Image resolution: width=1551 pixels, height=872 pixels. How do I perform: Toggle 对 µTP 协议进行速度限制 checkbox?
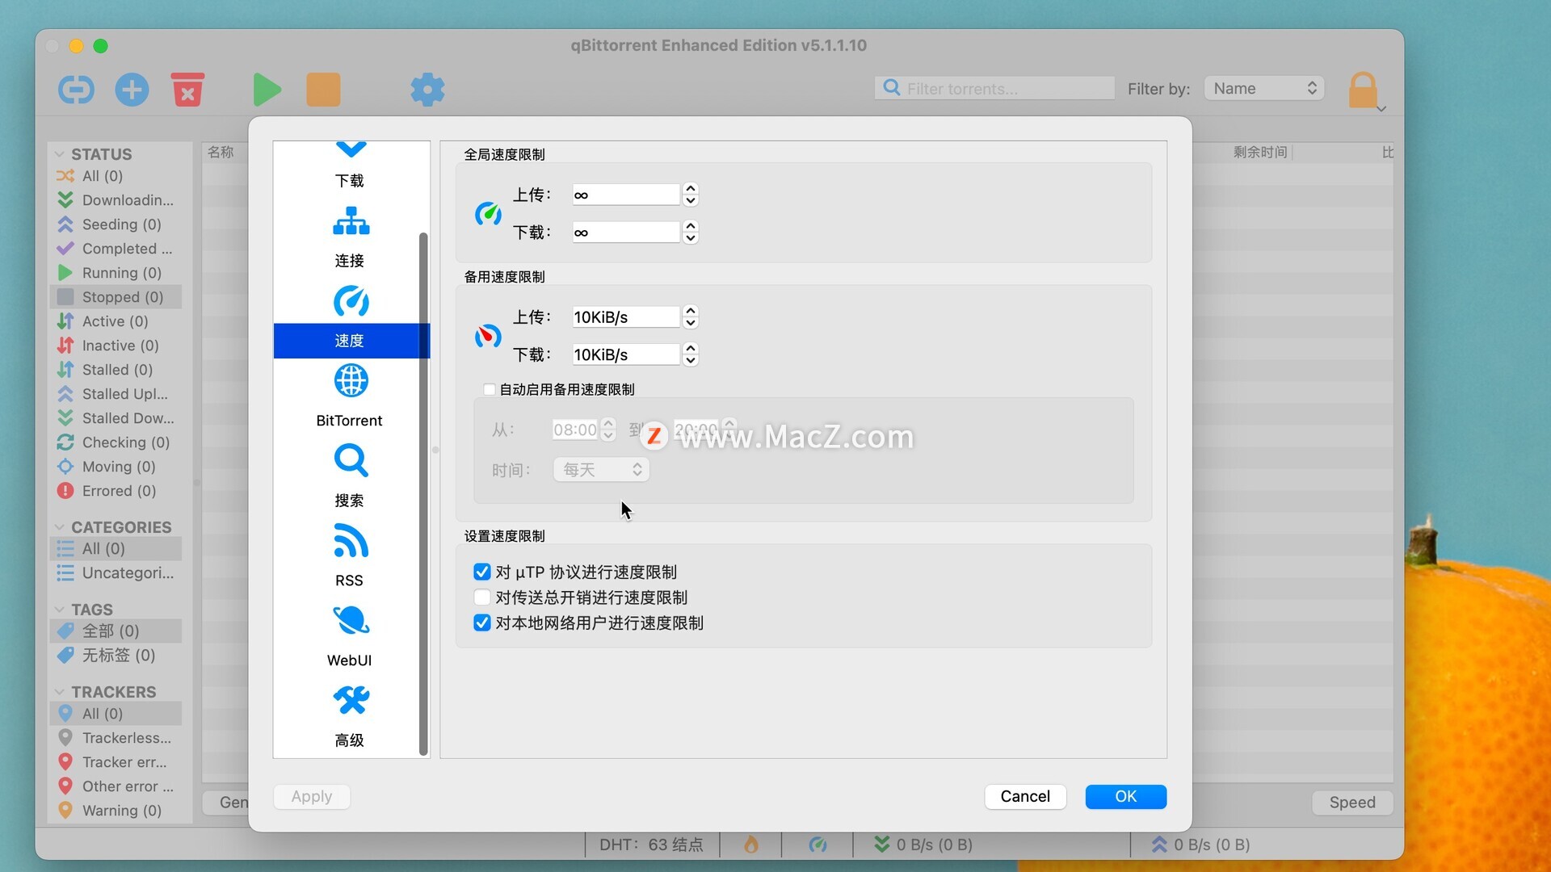click(482, 572)
